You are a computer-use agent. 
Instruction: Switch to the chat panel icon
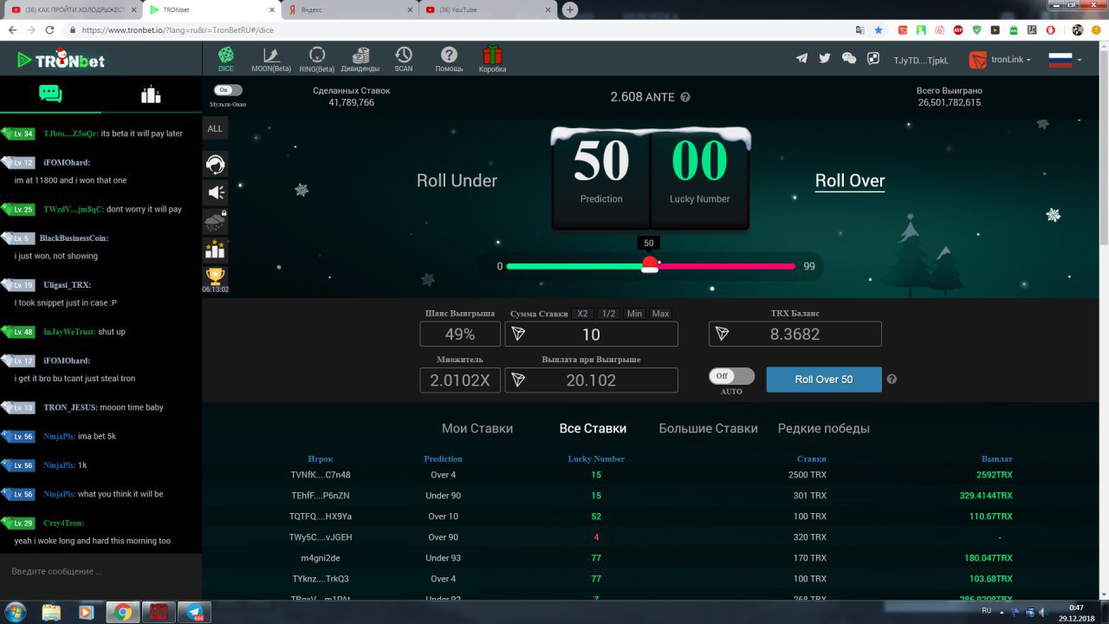[50, 94]
